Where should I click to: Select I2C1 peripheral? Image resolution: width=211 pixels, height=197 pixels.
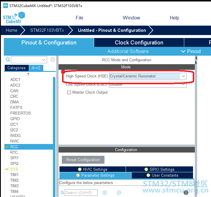click(x=14, y=124)
